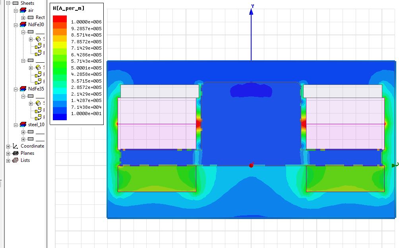Click legend value 1.4287e+005
The image size is (399, 248).
(86, 100)
